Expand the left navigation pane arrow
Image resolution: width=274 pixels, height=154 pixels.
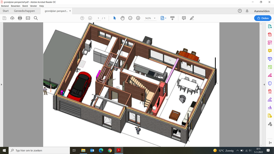[1, 85]
